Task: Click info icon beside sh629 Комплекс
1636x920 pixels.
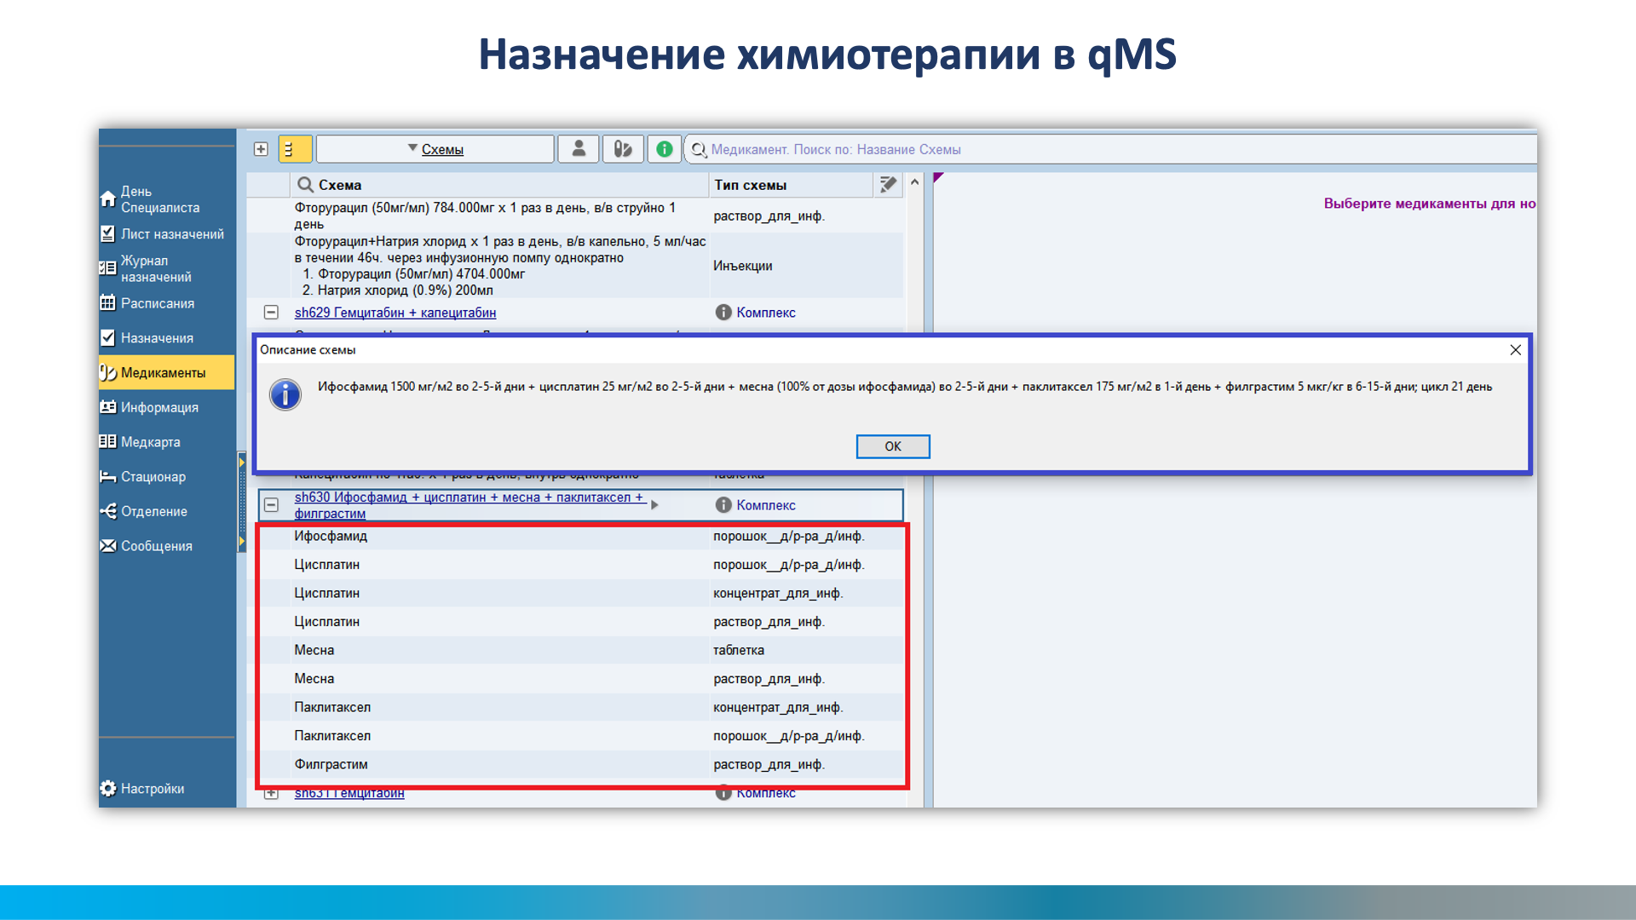Action: tap(723, 313)
